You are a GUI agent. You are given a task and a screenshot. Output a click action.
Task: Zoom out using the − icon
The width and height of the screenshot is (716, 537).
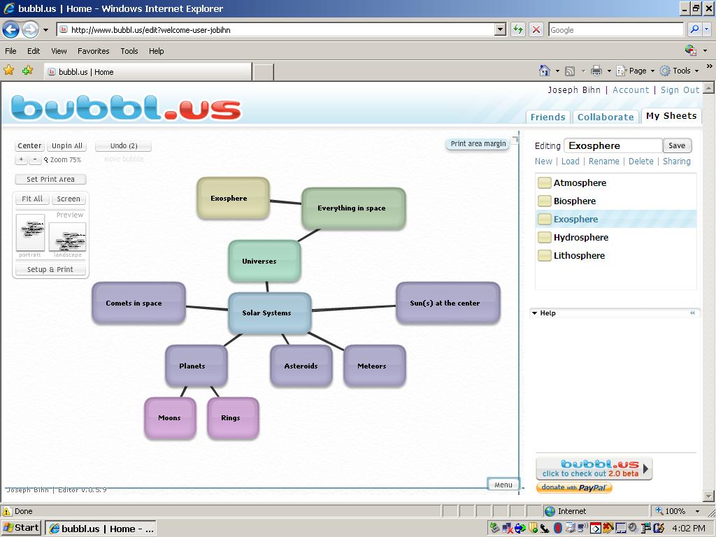(x=34, y=159)
